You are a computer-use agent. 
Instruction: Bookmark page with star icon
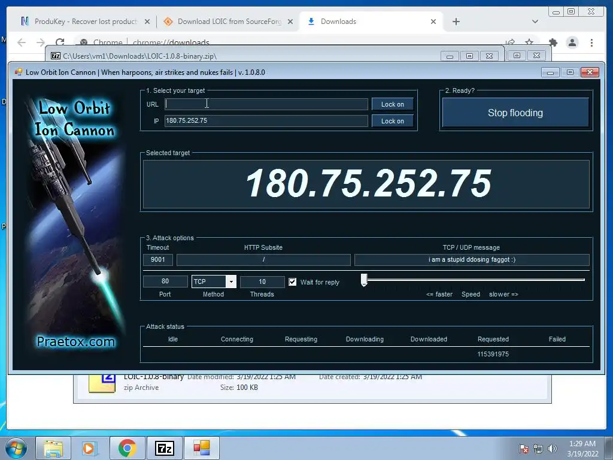click(x=529, y=42)
